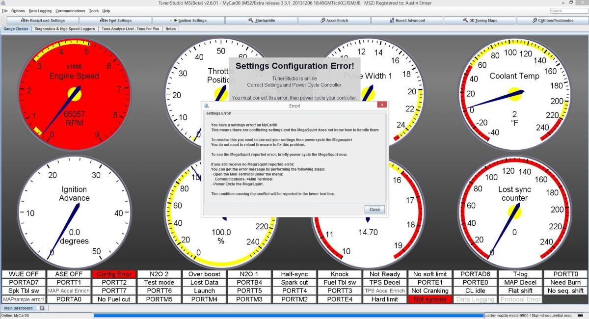Click the Spk Tbl sw indicator

24,291
